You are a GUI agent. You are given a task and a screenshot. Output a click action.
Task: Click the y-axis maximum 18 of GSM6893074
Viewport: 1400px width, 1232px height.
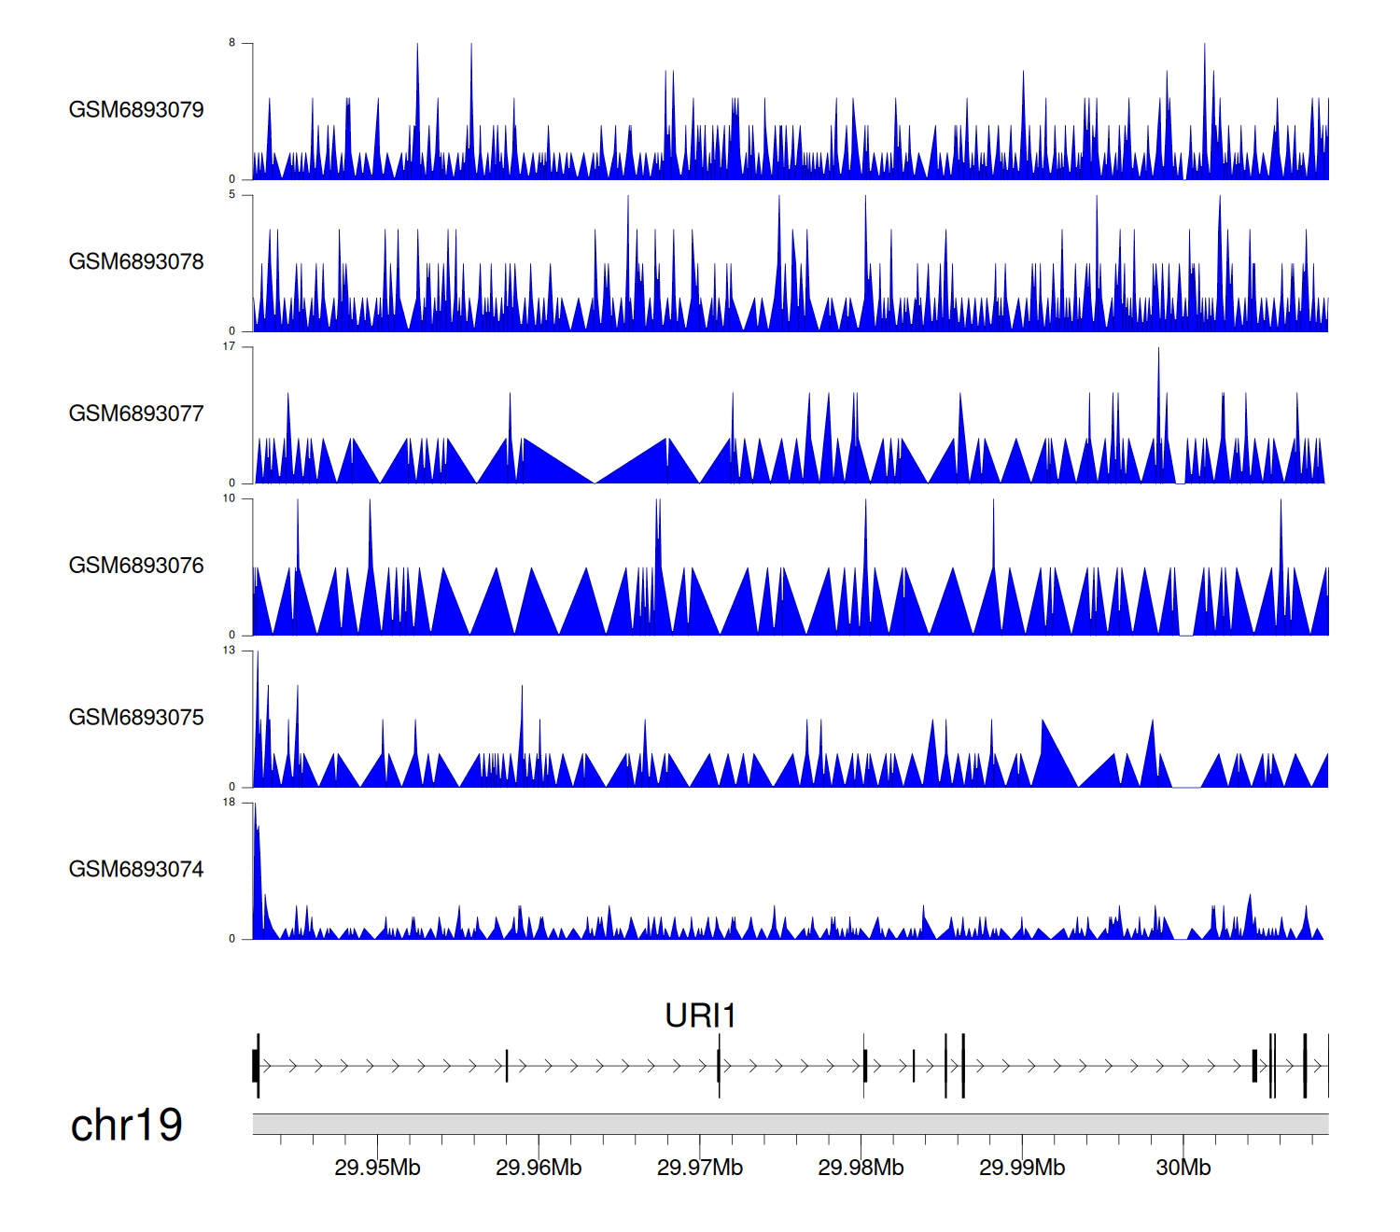point(230,803)
